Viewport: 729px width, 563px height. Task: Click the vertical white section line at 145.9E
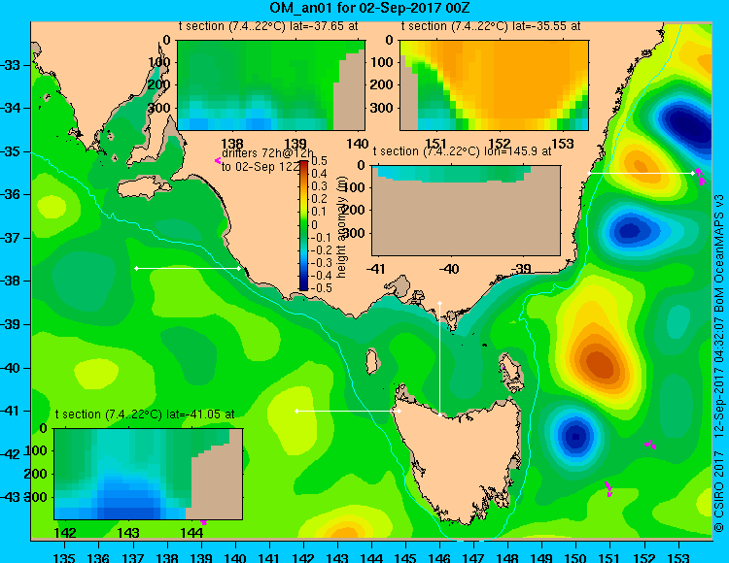click(439, 359)
